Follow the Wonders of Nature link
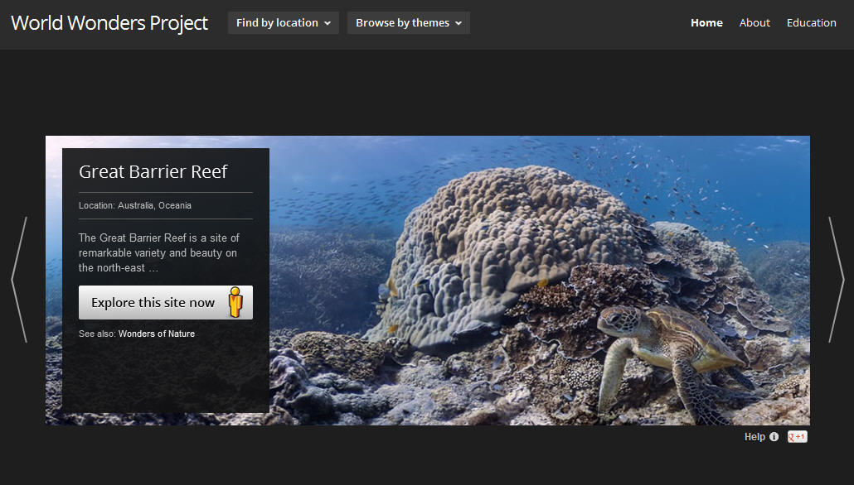854x485 pixels. click(157, 334)
